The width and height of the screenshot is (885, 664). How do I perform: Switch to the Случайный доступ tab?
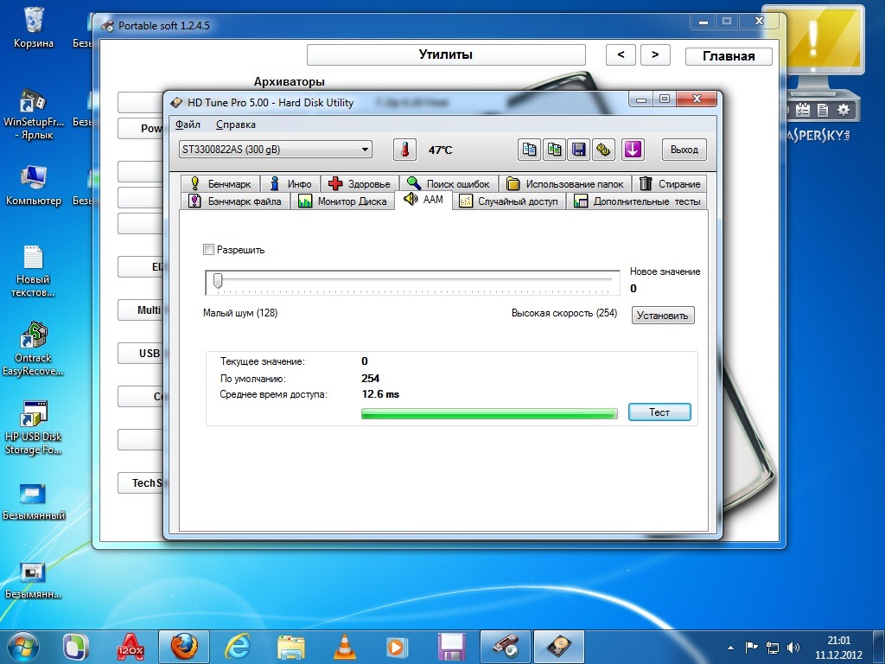coord(509,201)
